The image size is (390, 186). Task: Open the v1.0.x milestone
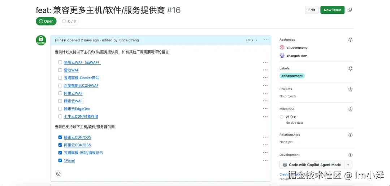click(x=290, y=117)
